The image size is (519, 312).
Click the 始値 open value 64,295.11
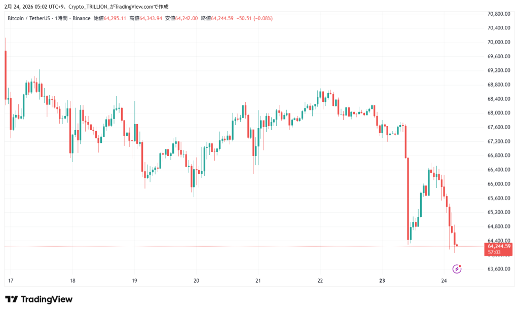pyautogui.click(x=115, y=18)
